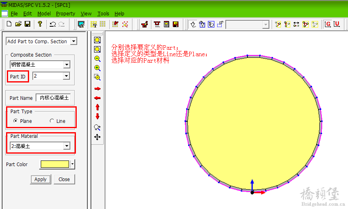Click the window select icon with blue box
The image size is (348, 209).
[x=202, y=24]
